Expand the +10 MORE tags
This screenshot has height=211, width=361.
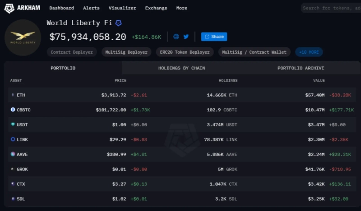pos(309,52)
